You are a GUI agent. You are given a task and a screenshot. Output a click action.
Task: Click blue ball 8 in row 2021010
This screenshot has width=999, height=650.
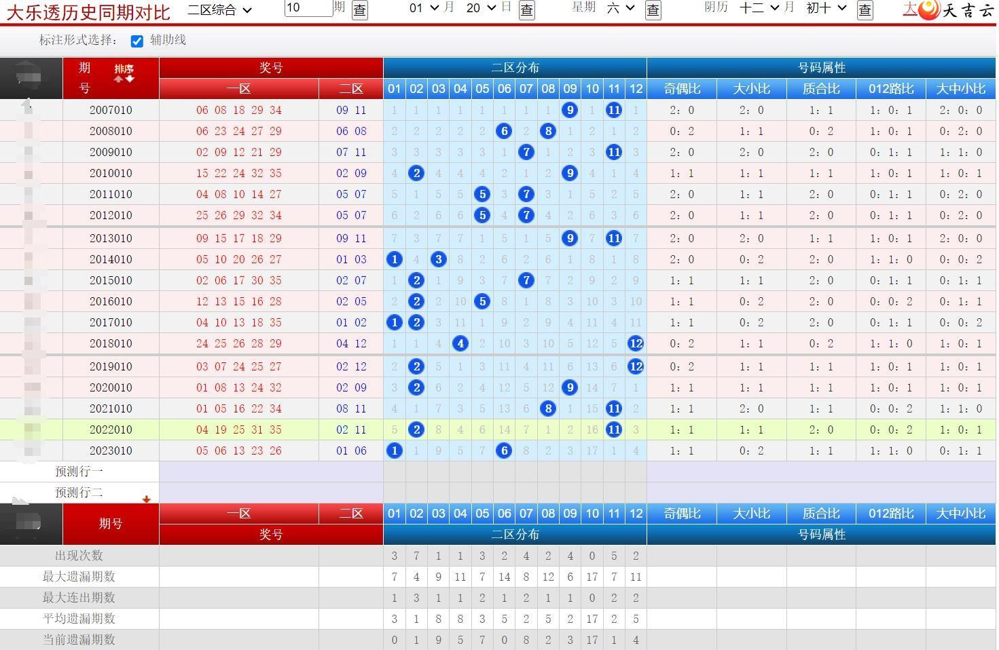tap(548, 408)
